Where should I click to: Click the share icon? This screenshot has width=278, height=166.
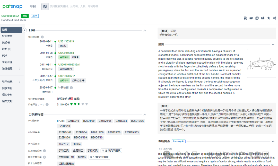(274, 18)
